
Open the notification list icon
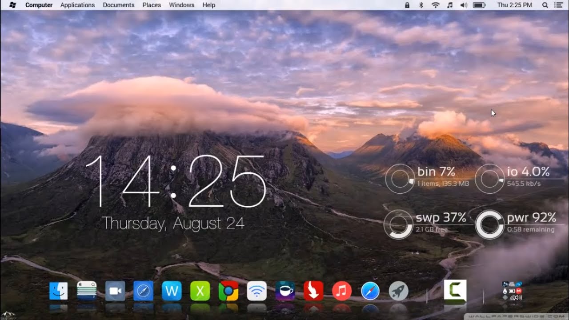pyautogui.click(x=558, y=5)
